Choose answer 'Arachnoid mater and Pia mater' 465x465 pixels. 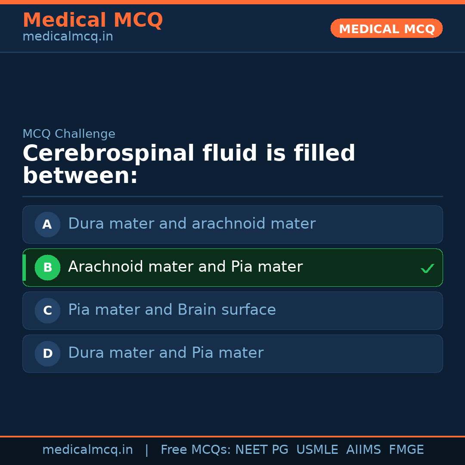point(185,267)
